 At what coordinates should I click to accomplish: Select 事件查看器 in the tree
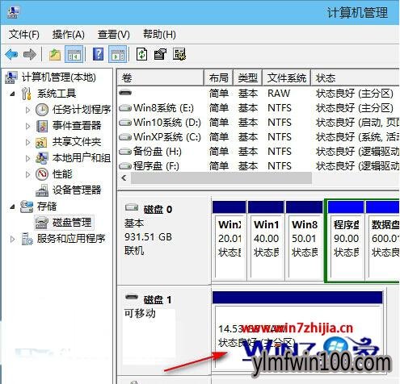pos(77,126)
